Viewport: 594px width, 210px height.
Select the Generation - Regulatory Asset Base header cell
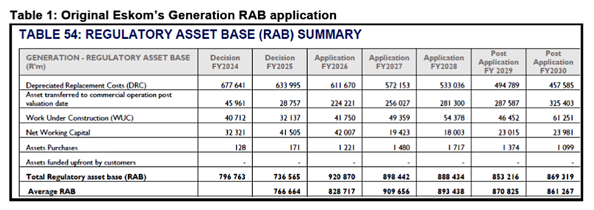(108, 62)
